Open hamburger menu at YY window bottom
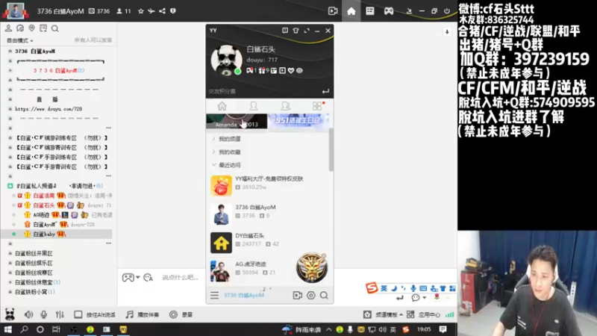The height and width of the screenshot is (336, 597). [x=214, y=295]
